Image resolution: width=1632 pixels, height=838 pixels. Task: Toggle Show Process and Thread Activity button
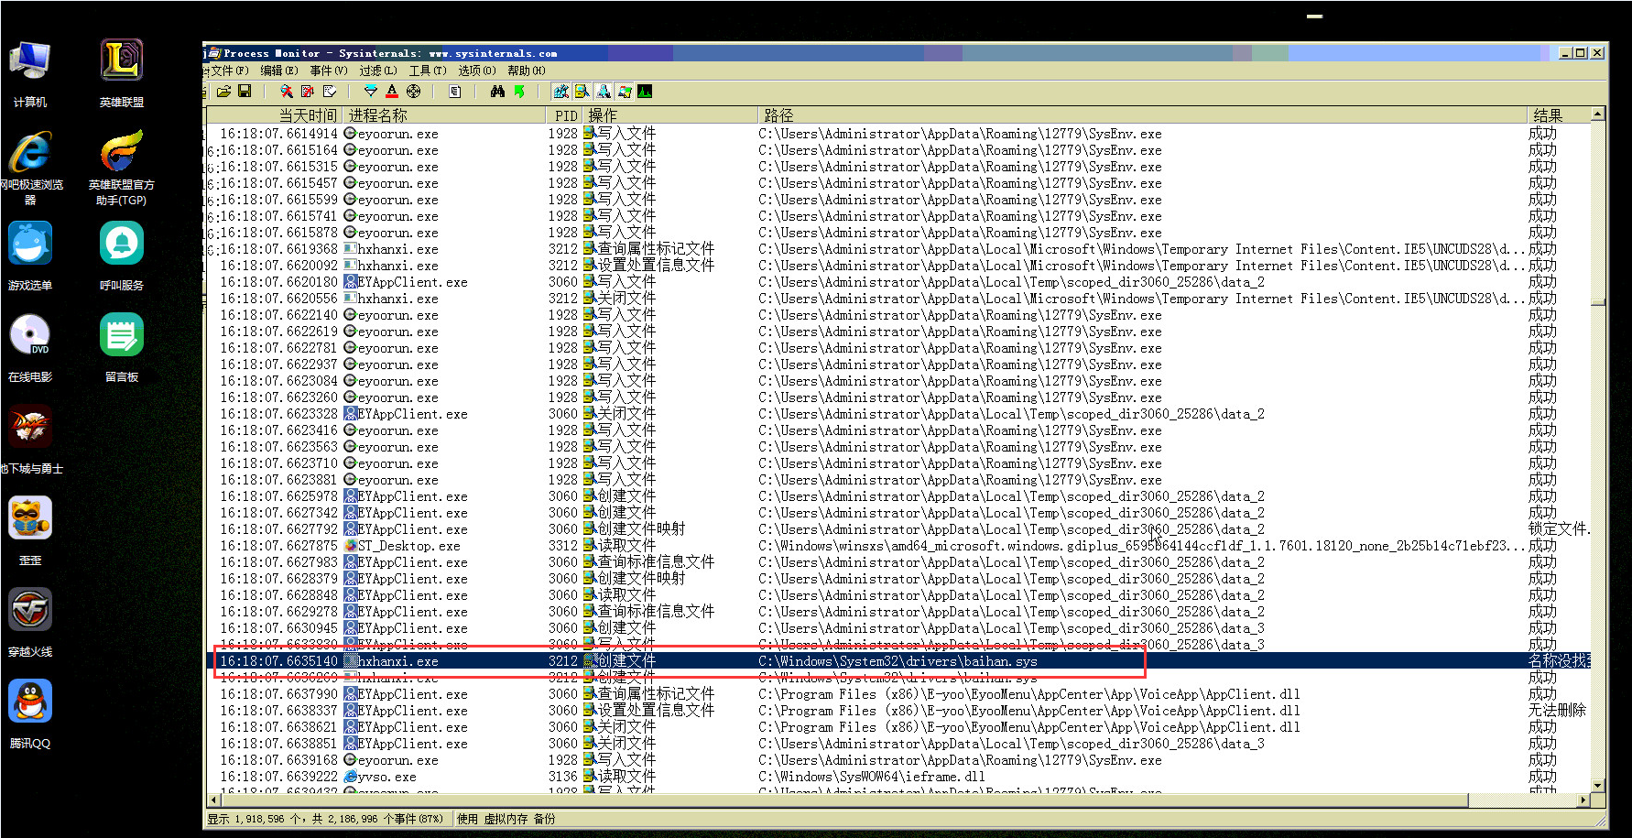pyautogui.click(x=625, y=92)
